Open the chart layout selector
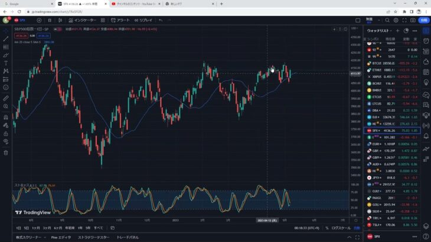431x242 pixels. click(358, 20)
